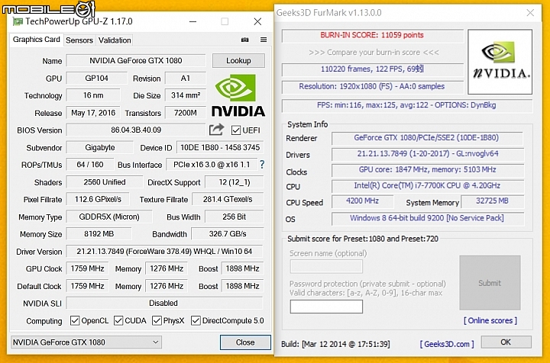Click the Resolution 1920x1080 (FS) line

373,86
